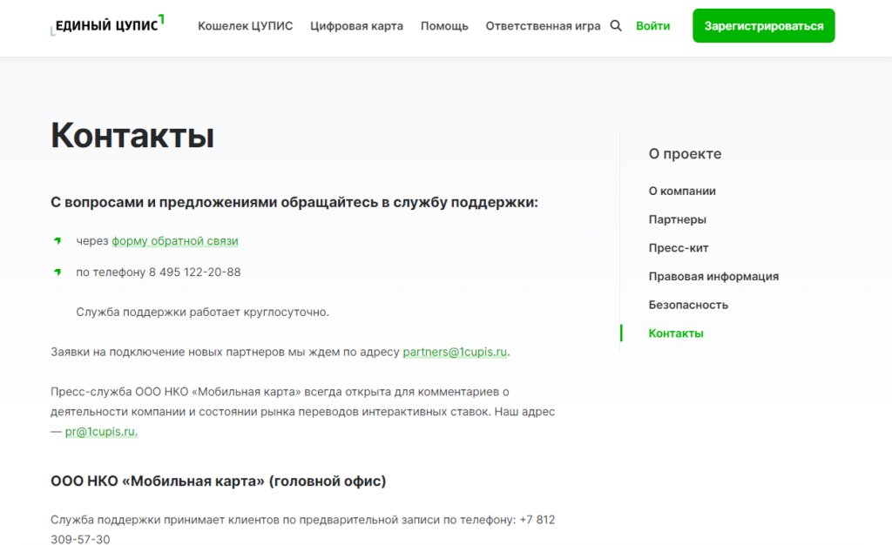
Task: Open the Кошелек ЦУПИС menu item
Action: 245,26
